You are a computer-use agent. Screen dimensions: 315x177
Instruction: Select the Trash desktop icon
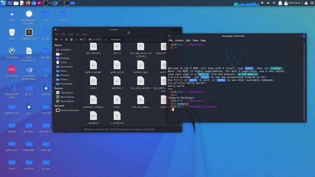pos(12,34)
